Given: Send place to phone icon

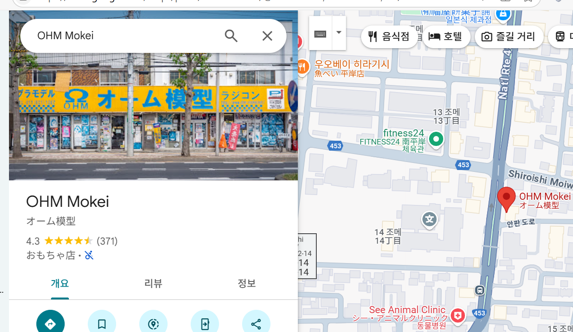Looking at the screenshot, I should pos(204,323).
